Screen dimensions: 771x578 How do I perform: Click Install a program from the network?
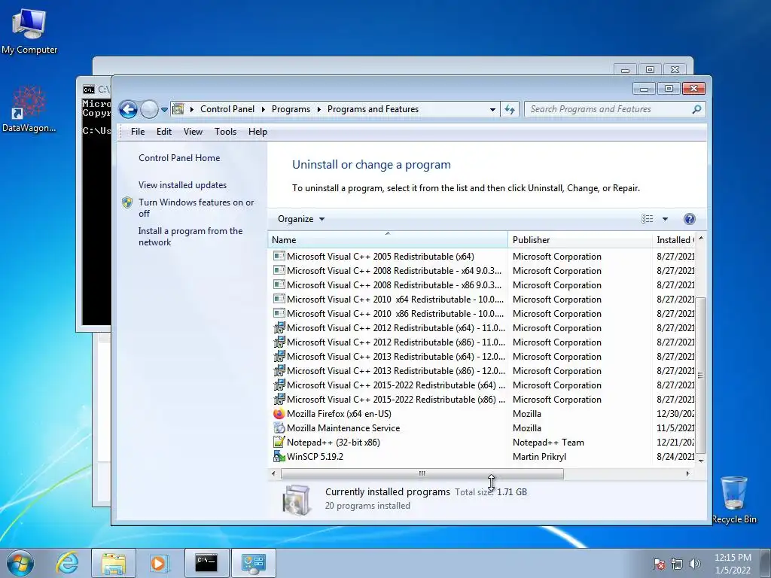pyautogui.click(x=190, y=236)
